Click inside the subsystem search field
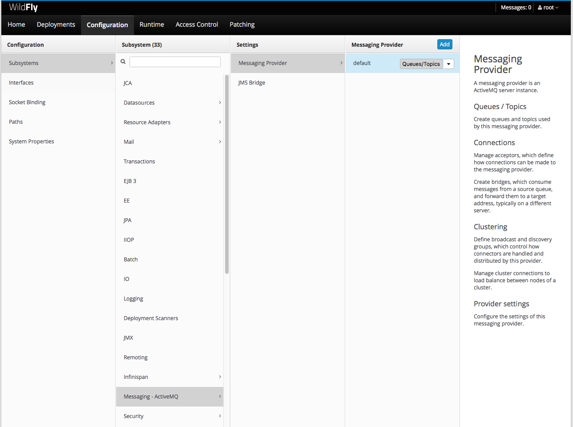Viewport: 573px width, 427px height. pos(175,61)
